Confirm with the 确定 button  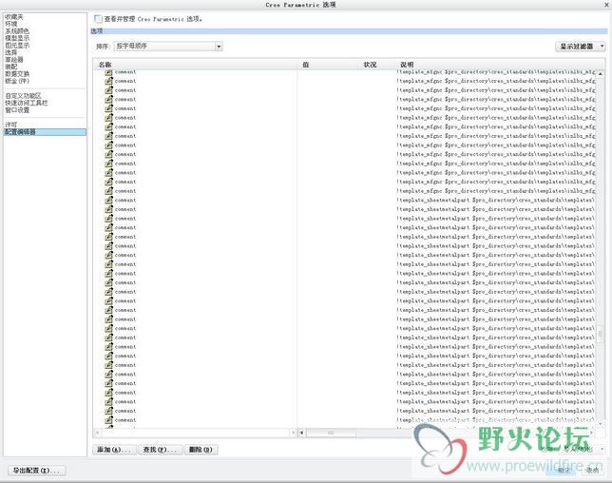(564, 471)
